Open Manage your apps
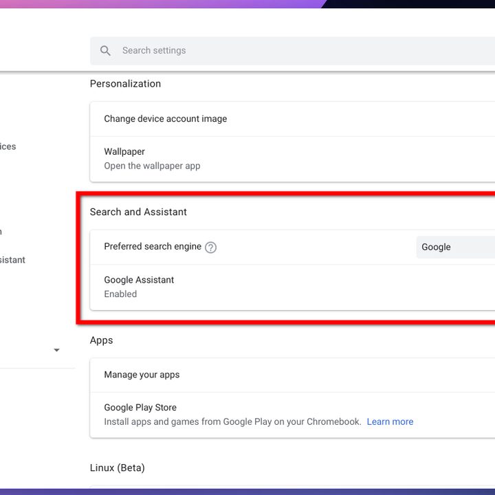 coord(292,375)
